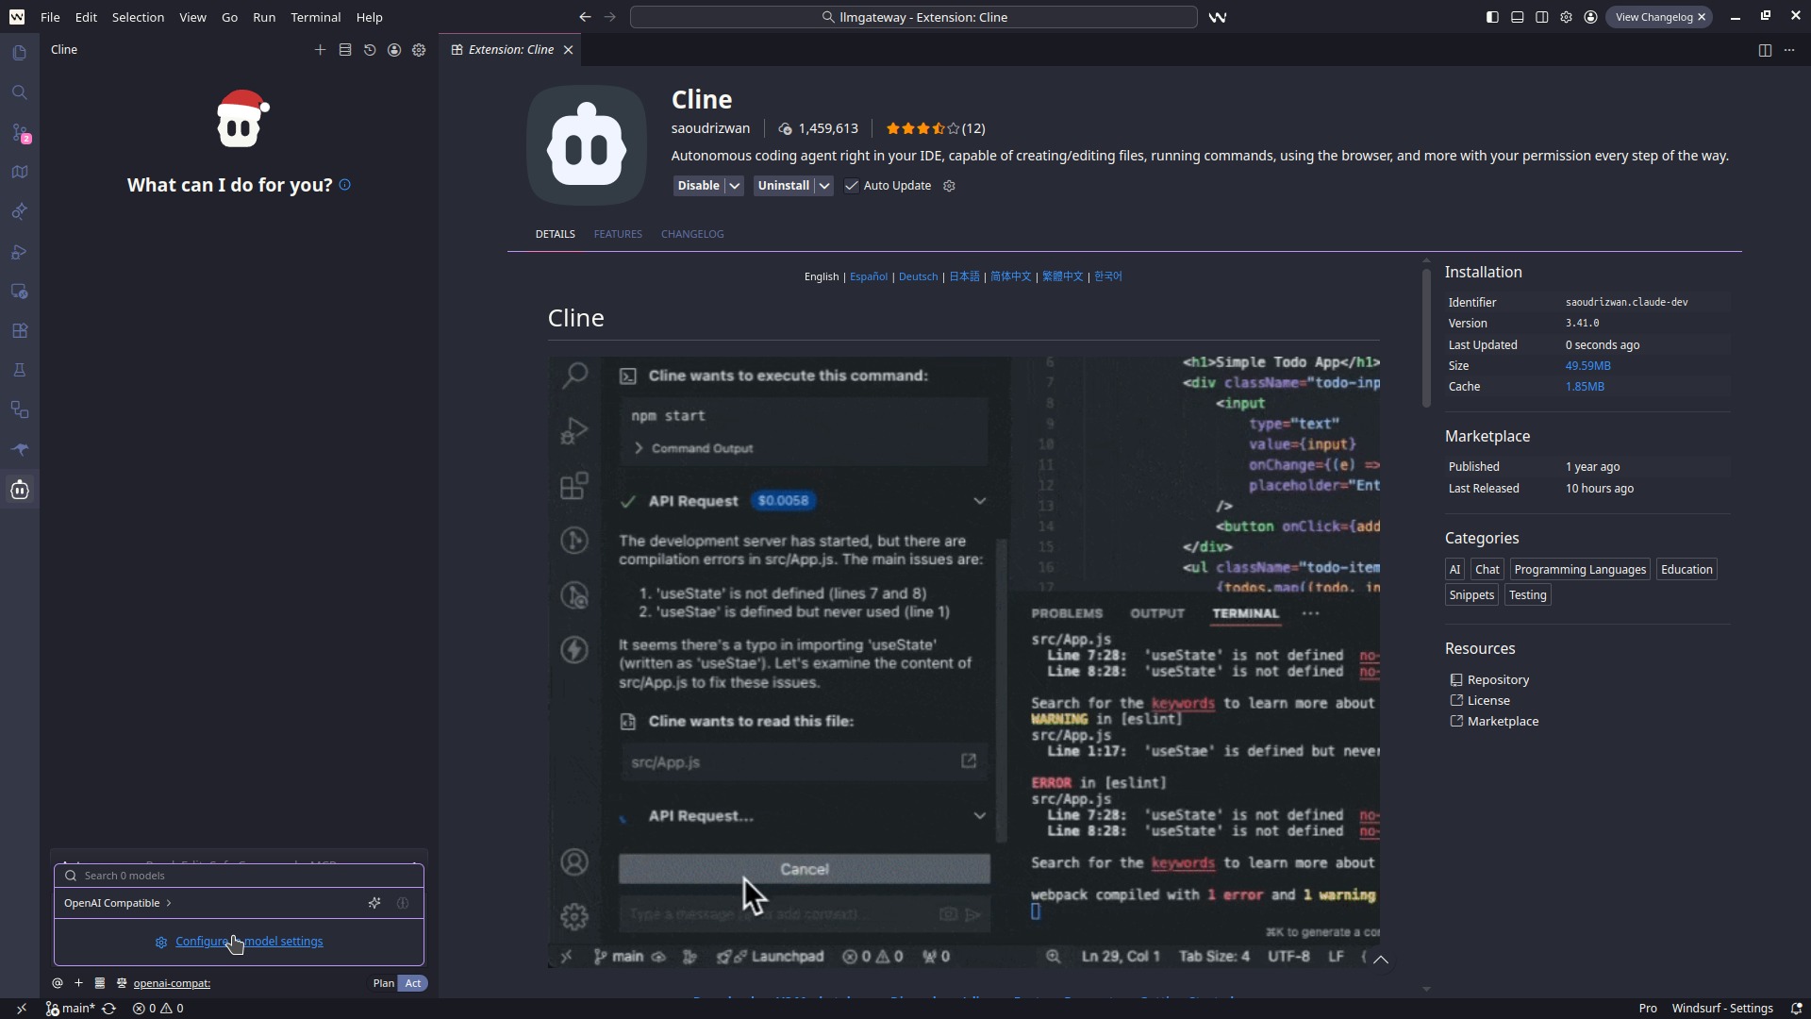
Task: Open the Search view in activity bar
Action: pyautogui.click(x=20, y=92)
